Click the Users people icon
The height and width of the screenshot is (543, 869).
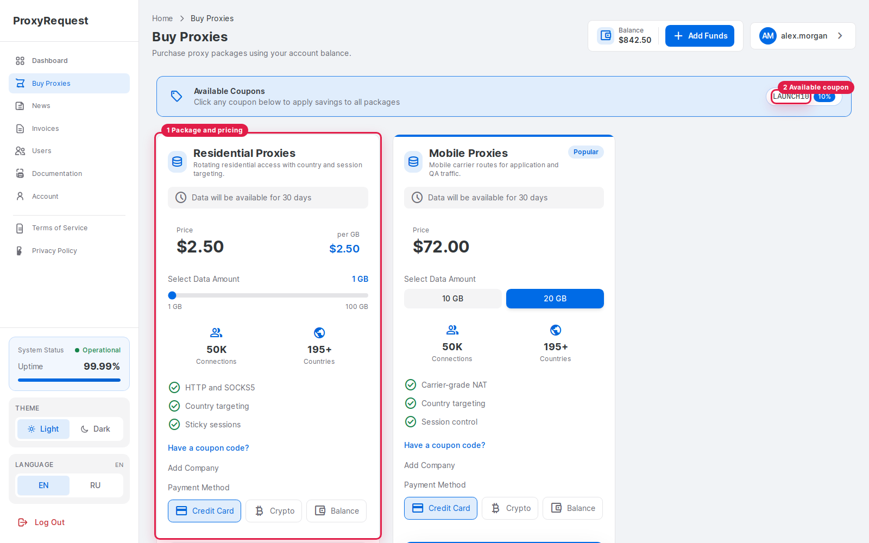tap(20, 151)
